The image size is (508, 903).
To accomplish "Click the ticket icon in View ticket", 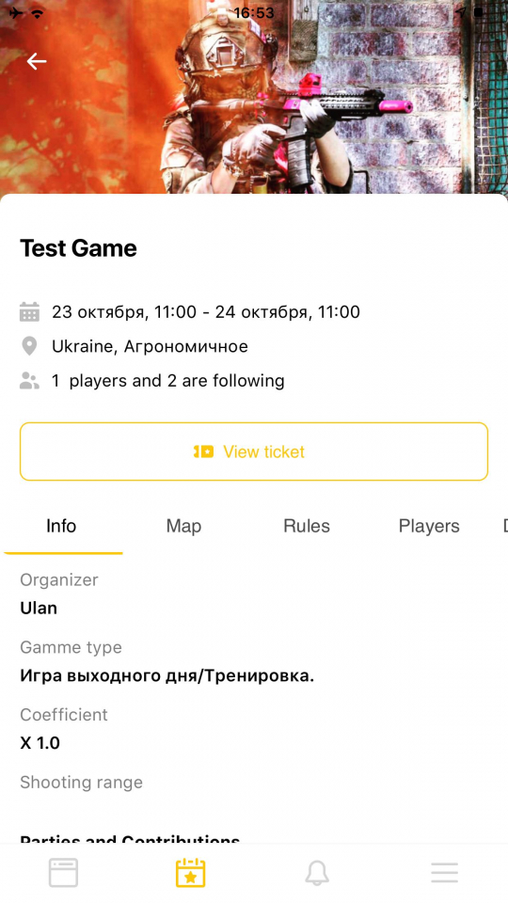I will click(x=203, y=452).
